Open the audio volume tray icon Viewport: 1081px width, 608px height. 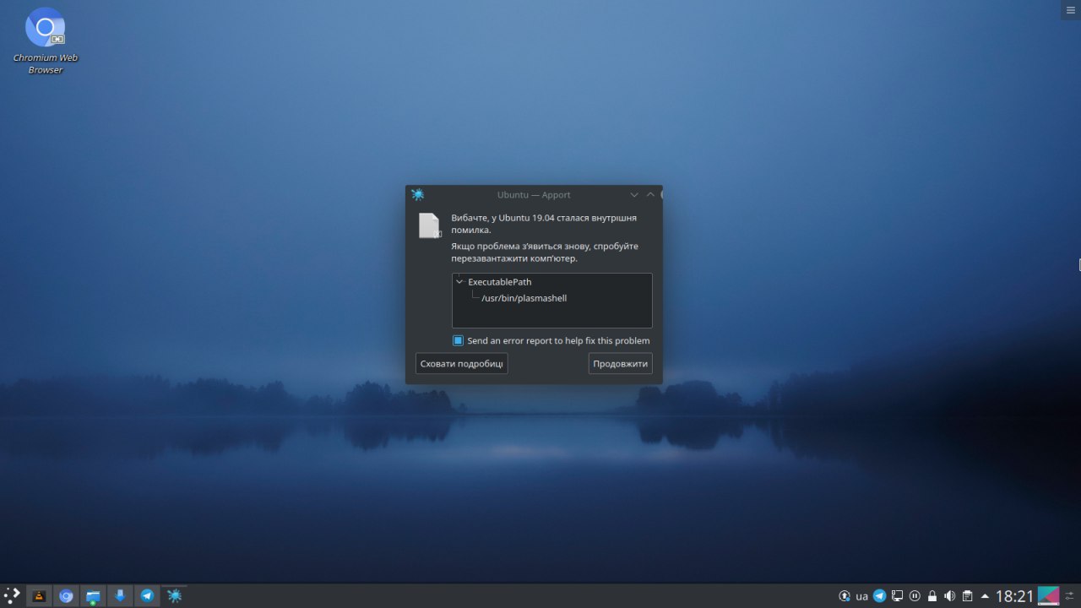pyautogui.click(x=950, y=596)
